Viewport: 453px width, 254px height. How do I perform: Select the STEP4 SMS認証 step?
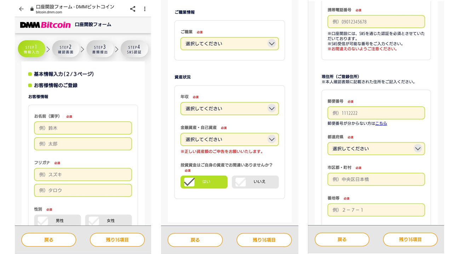point(134,49)
